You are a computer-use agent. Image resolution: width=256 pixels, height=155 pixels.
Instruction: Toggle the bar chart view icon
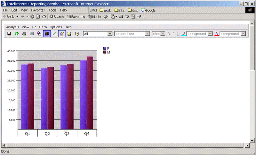click(x=47, y=34)
